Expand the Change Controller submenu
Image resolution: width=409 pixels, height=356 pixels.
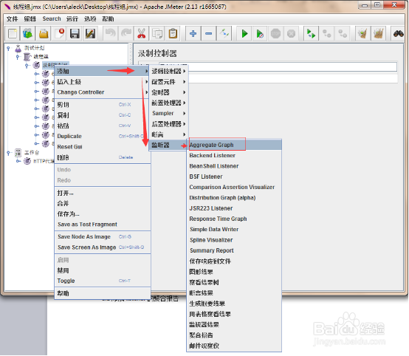pyautogui.click(x=102, y=92)
